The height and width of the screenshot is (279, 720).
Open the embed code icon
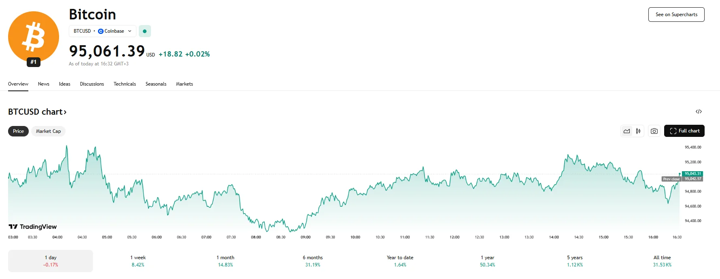(699, 111)
